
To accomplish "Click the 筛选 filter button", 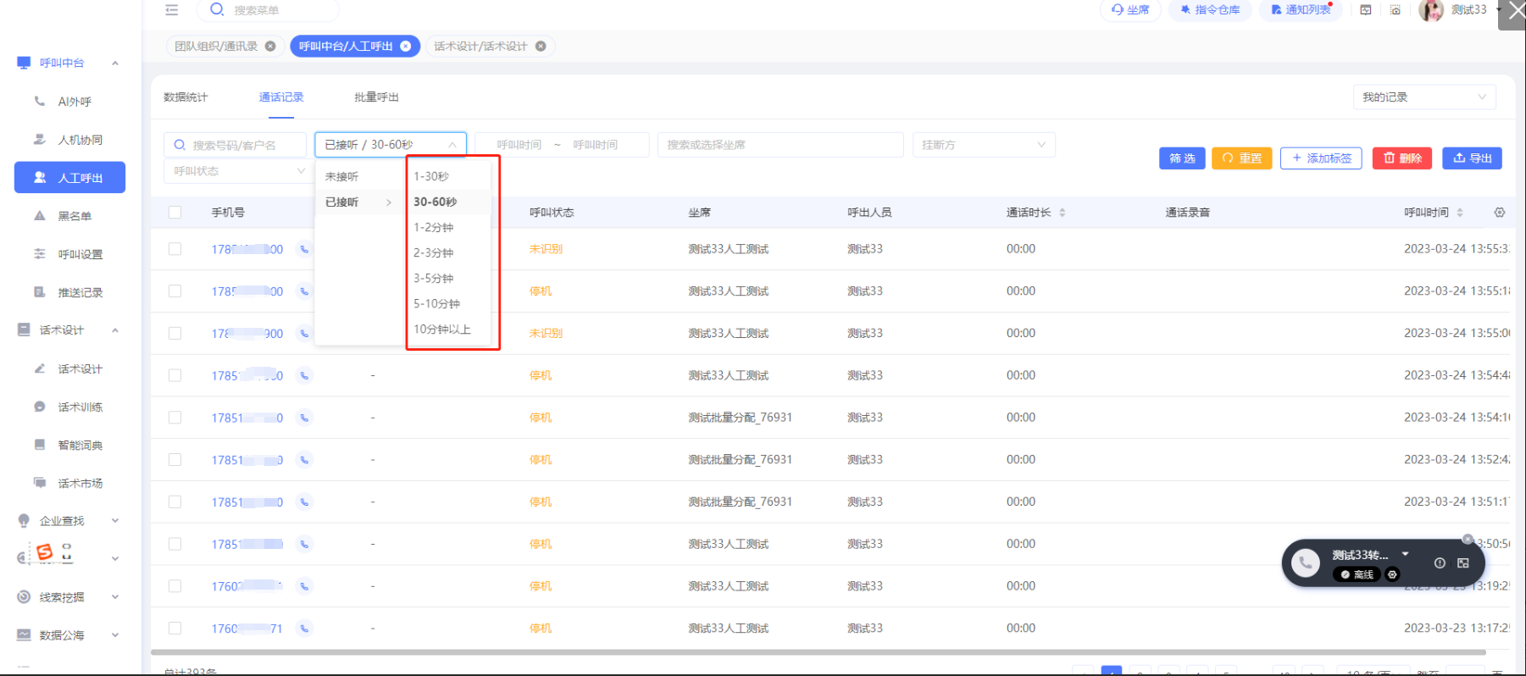I will point(1181,158).
